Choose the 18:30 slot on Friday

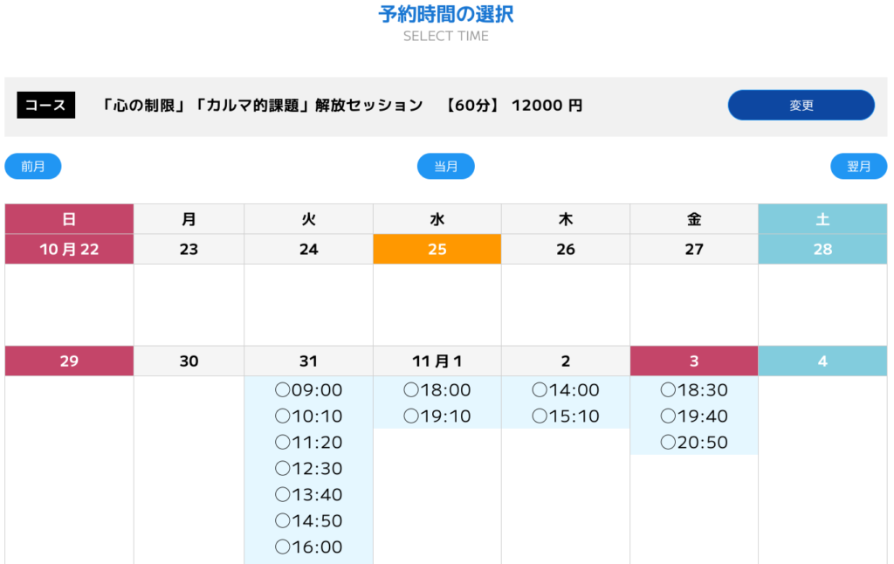pyautogui.click(x=693, y=390)
